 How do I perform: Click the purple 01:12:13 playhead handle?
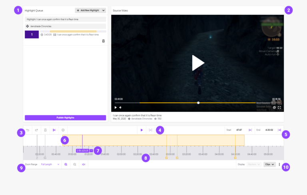(82, 151)
